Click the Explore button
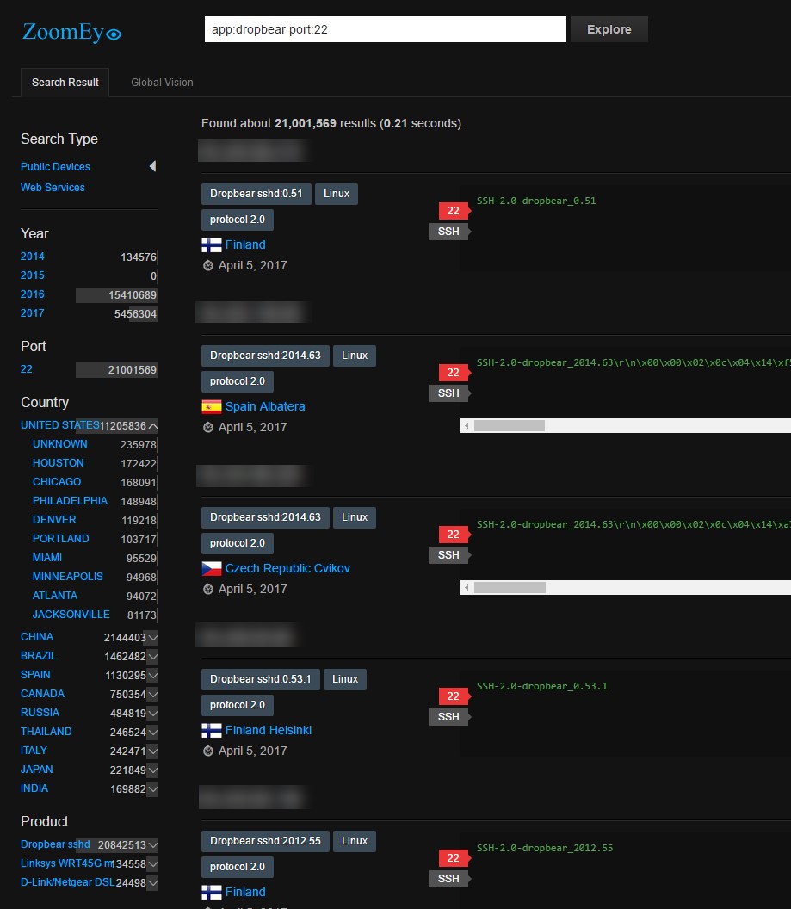Screen dimensions: 791x909 point(609,29)
